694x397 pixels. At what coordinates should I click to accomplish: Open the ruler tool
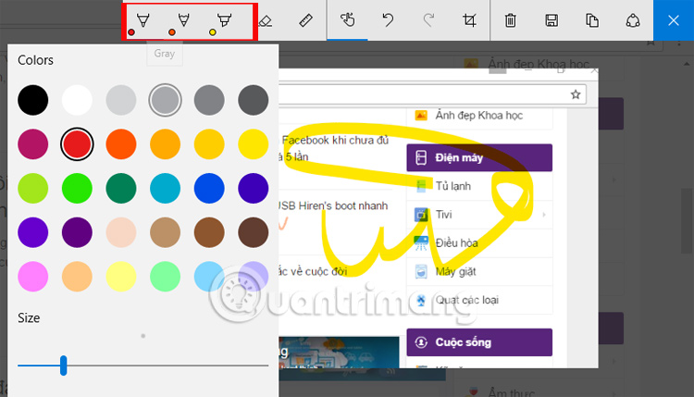306,20
